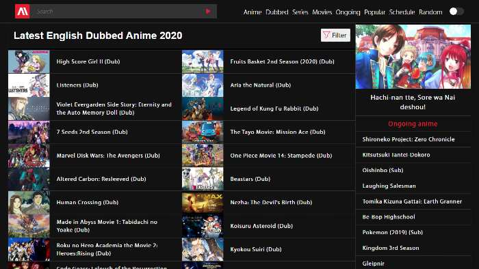Open Altered Carbon: Resleeved (Dub)
Viewport: 479px width, 269px height.
pyautogui.click(x=101, y=179)
